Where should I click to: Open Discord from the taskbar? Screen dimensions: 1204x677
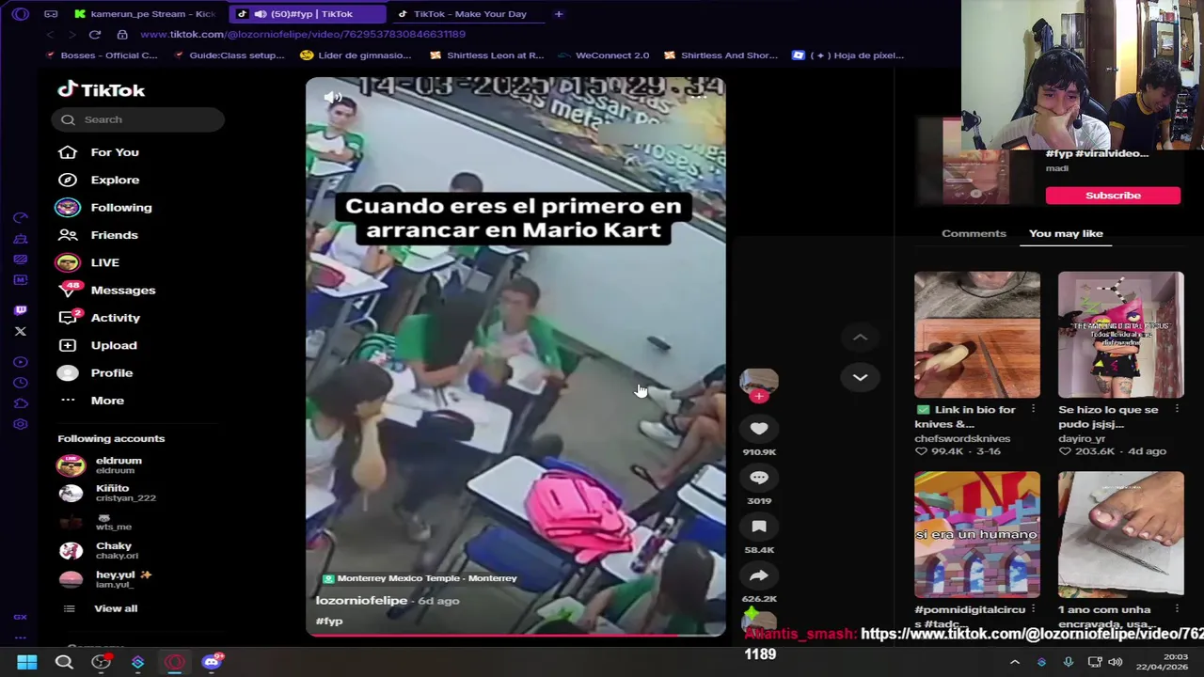tap(211, 663)
